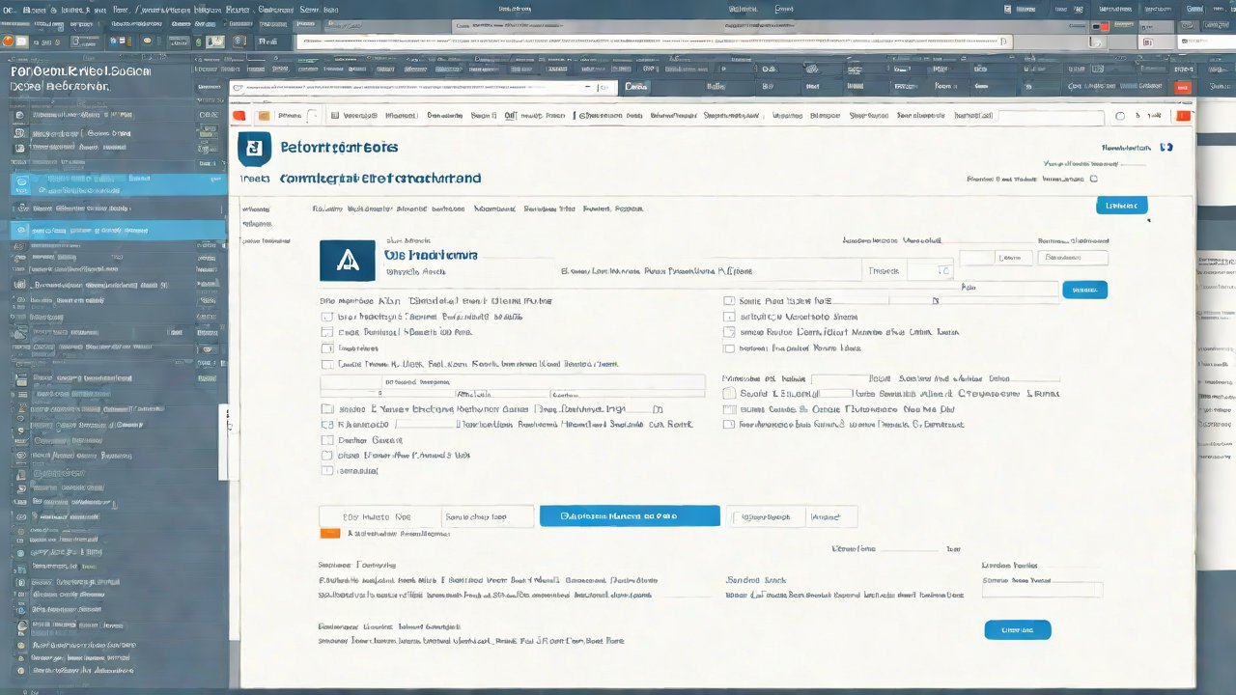Click the red square icon in page toolbar
Image resolution: width=1236 pixels, height=695 pixels.
239,117
